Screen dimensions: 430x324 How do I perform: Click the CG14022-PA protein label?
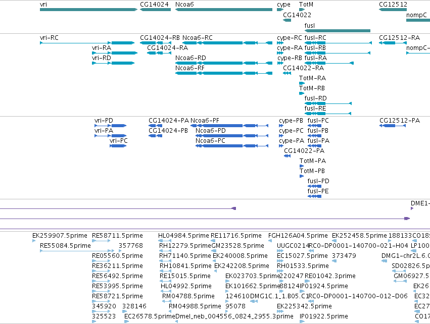304,151
